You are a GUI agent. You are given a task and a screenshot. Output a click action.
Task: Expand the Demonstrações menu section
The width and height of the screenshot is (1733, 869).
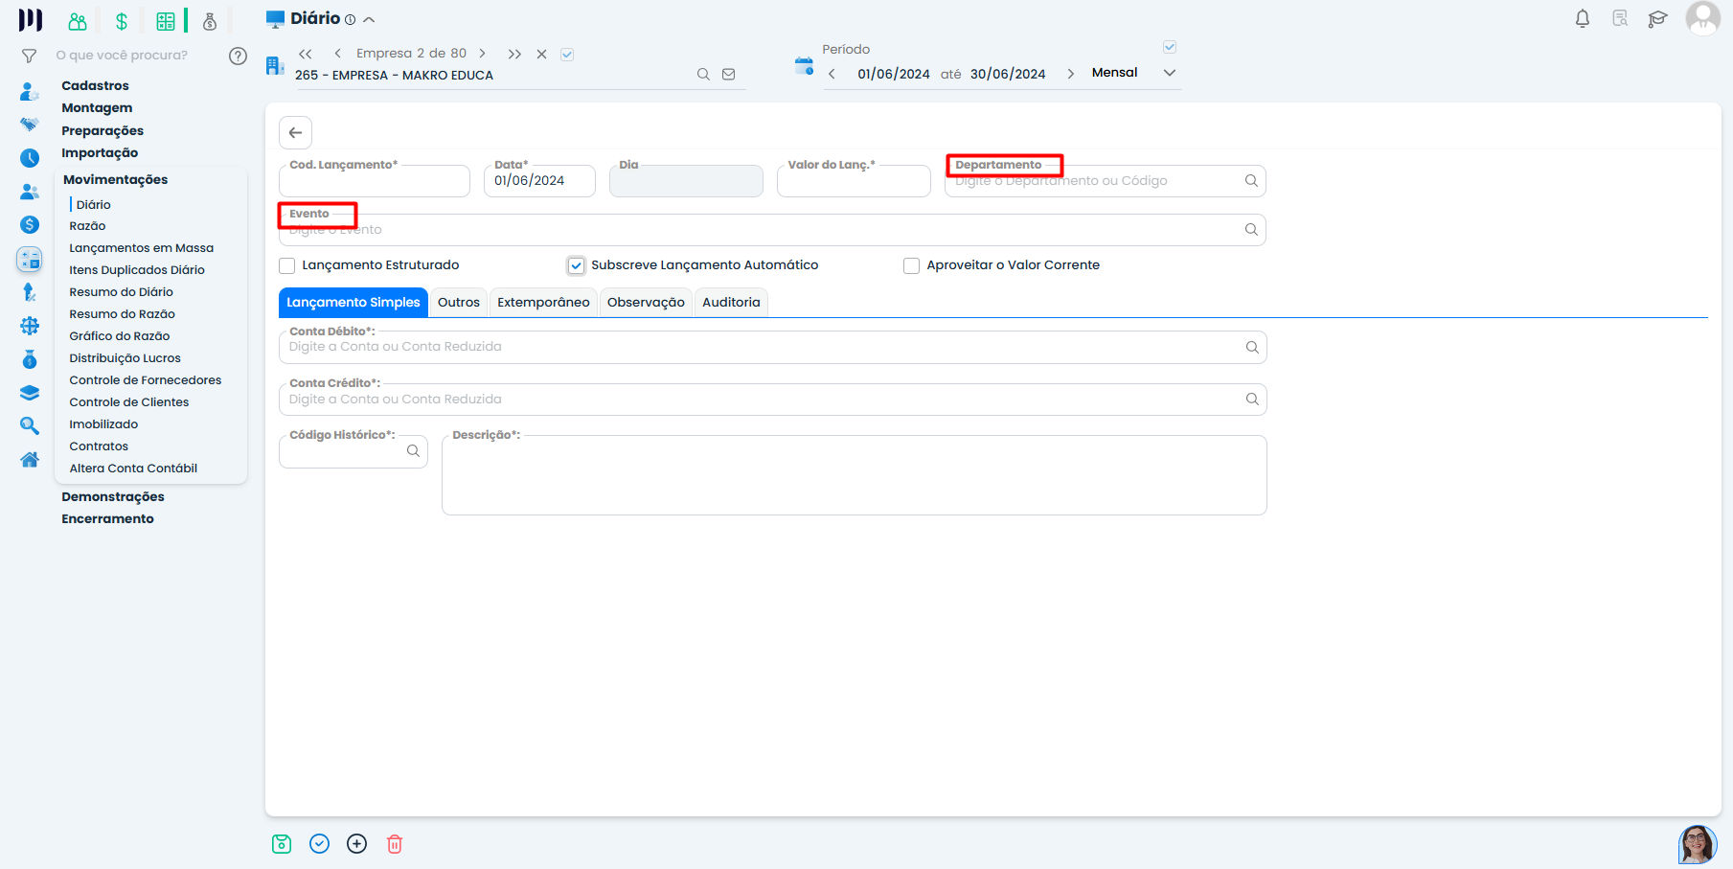[113, 496]
